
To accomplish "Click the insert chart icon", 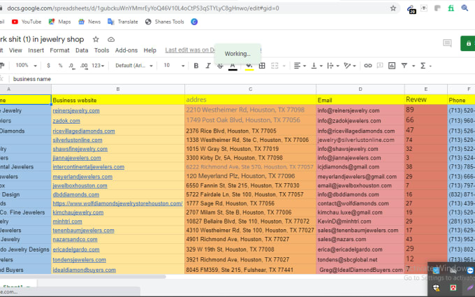I will coord(392,66).
